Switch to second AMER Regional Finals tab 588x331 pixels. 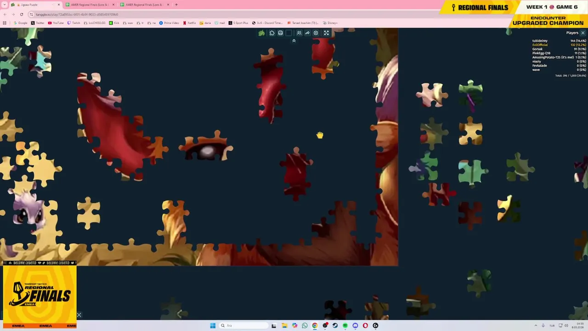pos(144,5)
